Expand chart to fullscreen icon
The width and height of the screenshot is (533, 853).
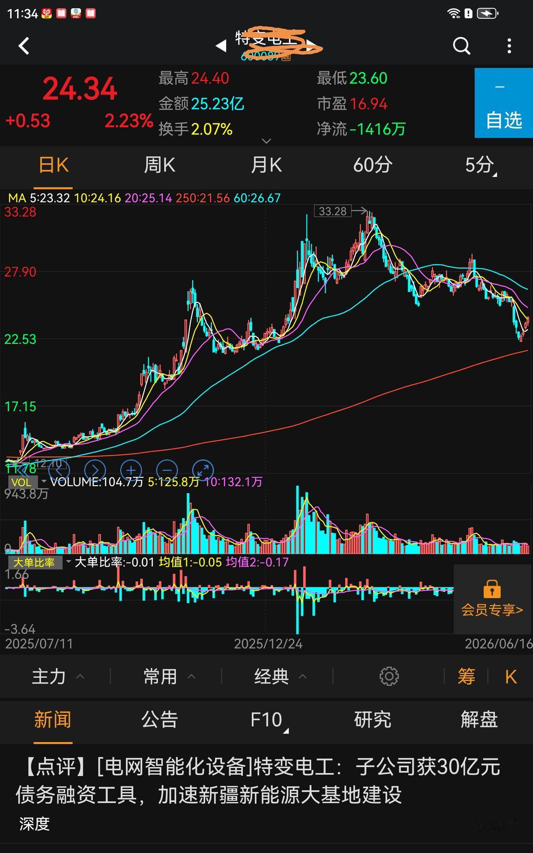click(203, 471)
